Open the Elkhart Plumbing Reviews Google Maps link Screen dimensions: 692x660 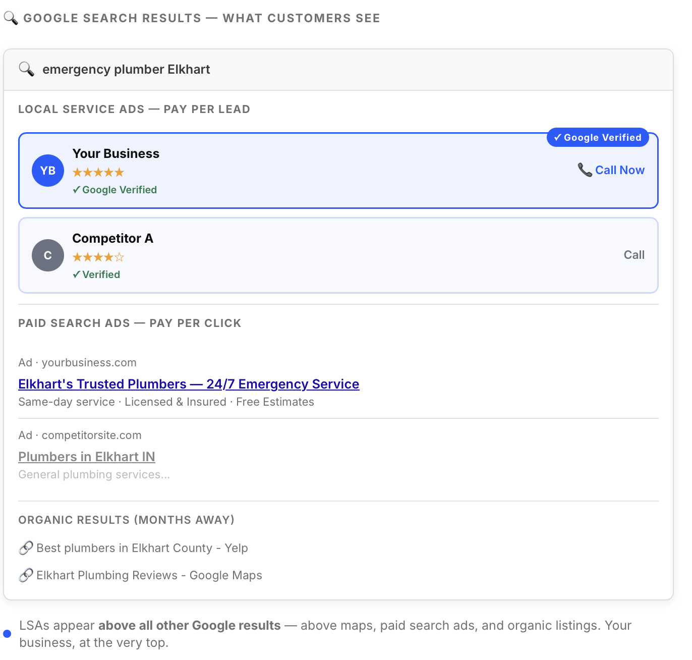[149, 575]
